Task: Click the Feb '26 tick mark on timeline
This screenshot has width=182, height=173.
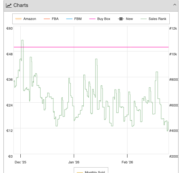Action: [127, 156]
